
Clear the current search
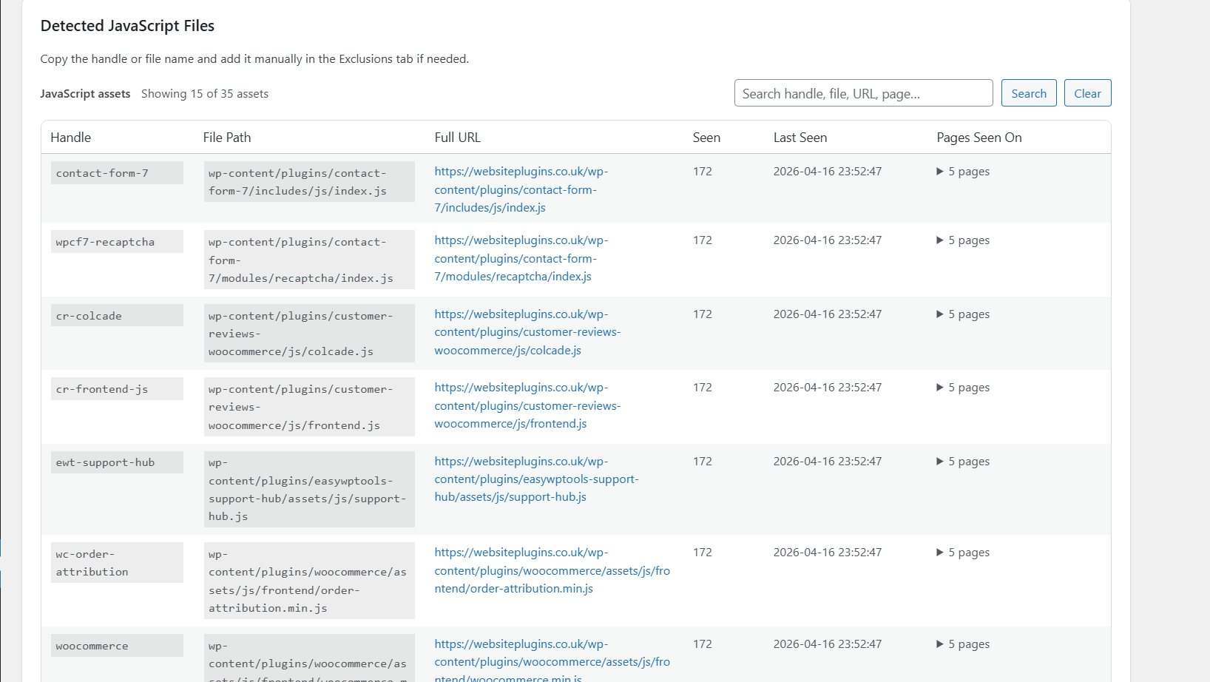(x=1087, y=92)
